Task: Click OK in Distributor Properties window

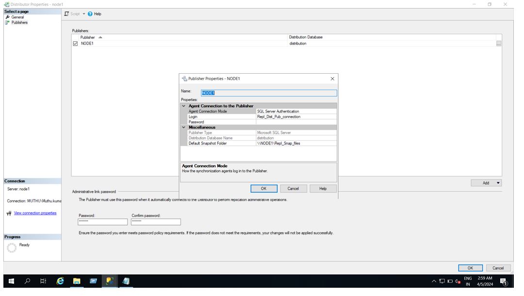Action: (x=470, y=268)
